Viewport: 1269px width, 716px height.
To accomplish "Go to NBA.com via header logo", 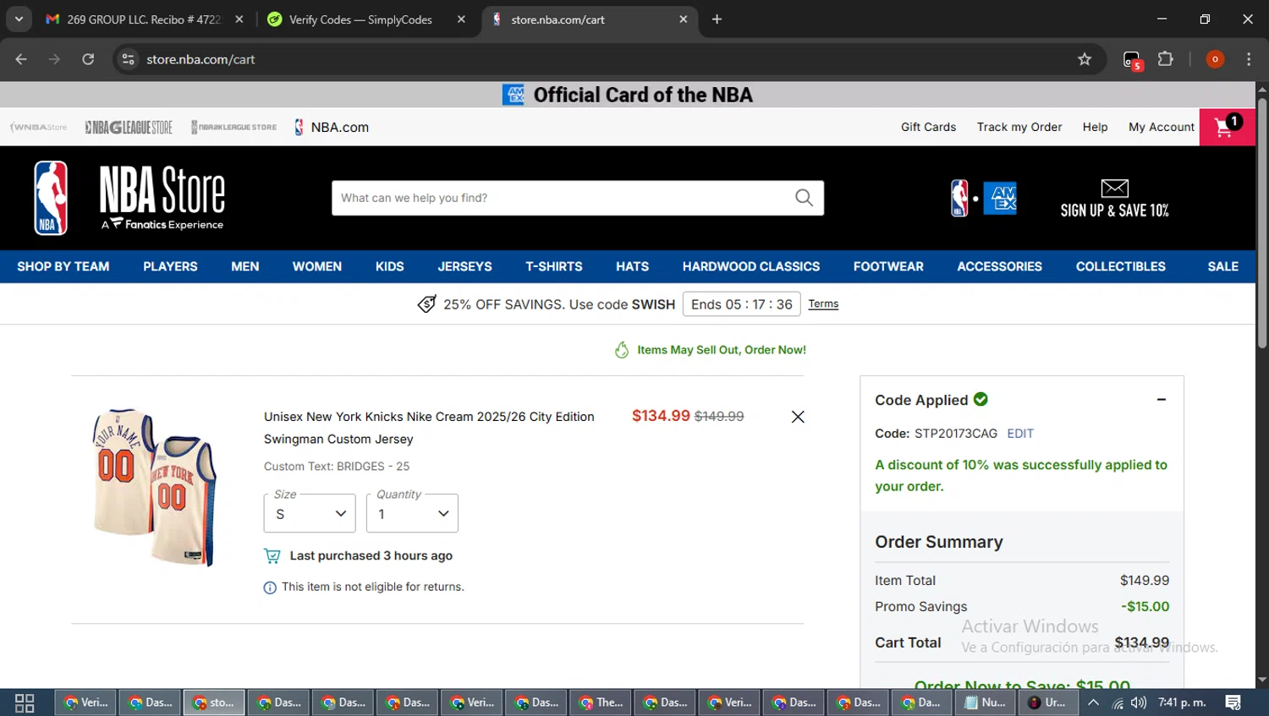I will (331, 127).
